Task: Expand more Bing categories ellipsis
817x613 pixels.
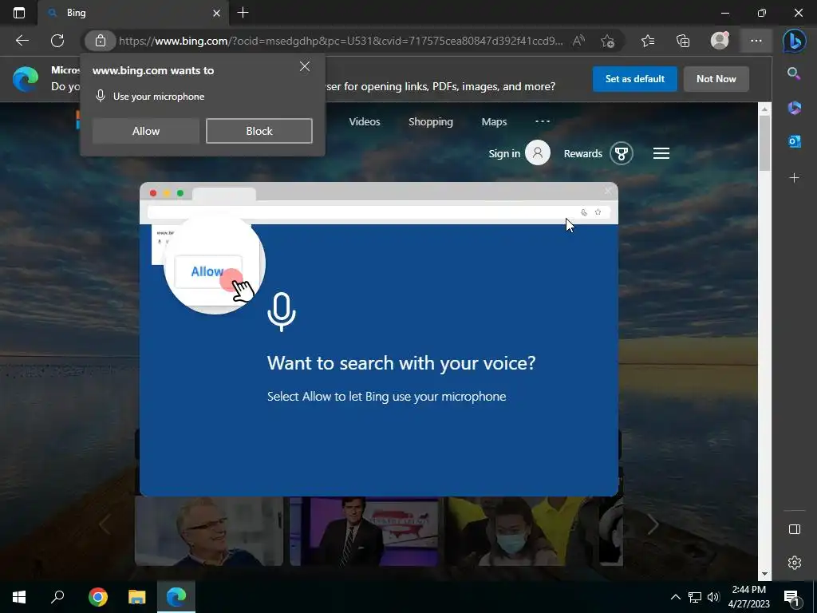Action: point(543,121)
